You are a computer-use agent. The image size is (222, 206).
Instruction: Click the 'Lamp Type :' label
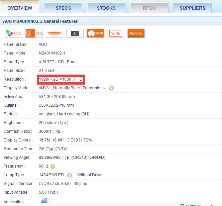pos(15,175)
